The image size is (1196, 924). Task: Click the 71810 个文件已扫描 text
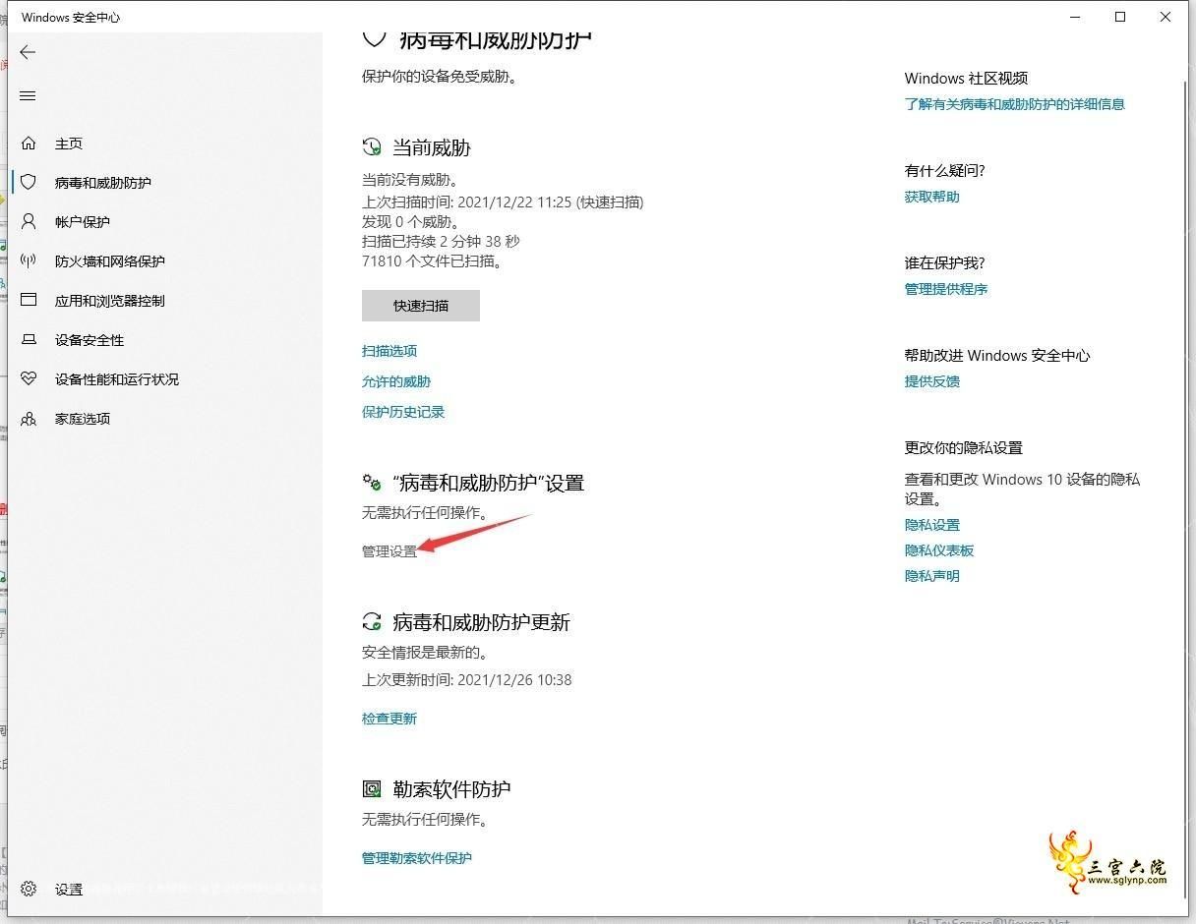point(433,261)
